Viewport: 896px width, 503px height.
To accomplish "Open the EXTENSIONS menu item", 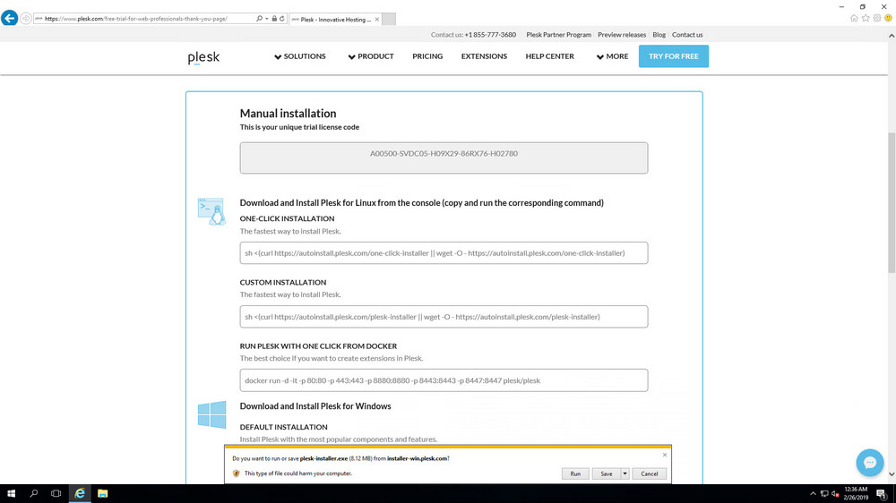I will 484,56.
